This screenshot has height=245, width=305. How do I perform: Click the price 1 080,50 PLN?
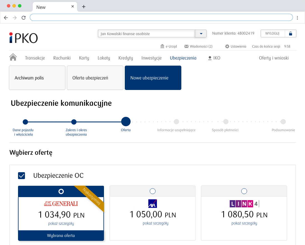coord(244,215)
